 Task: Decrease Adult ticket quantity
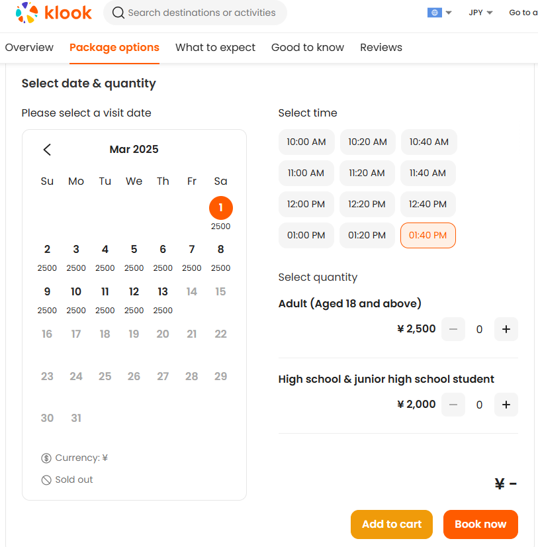(x=453, y=329)
